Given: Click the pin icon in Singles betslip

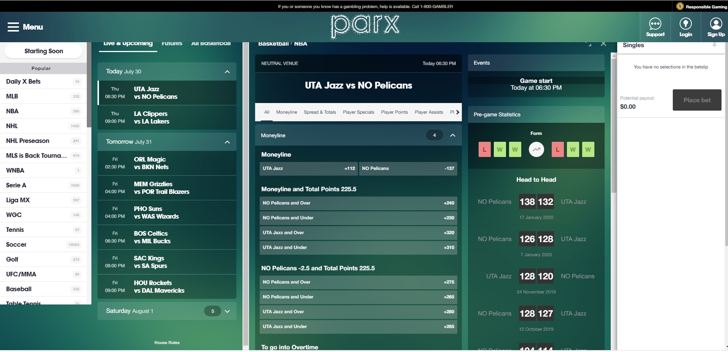Looking at the screenshot, I should point(714,45).
